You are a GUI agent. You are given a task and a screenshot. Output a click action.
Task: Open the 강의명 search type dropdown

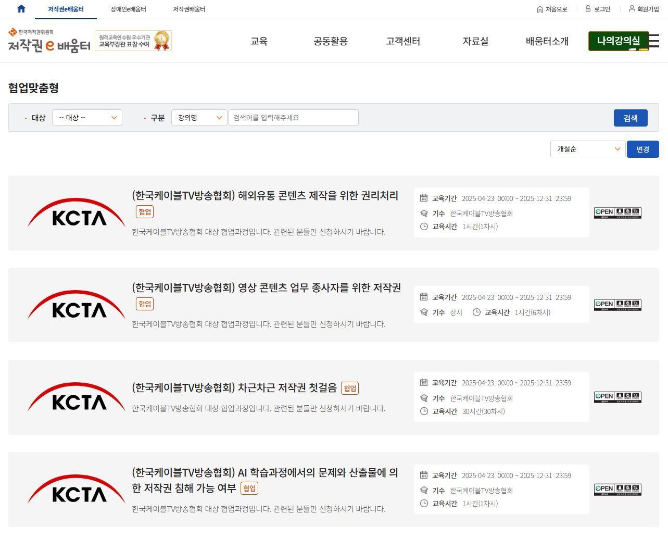point(199,118)
